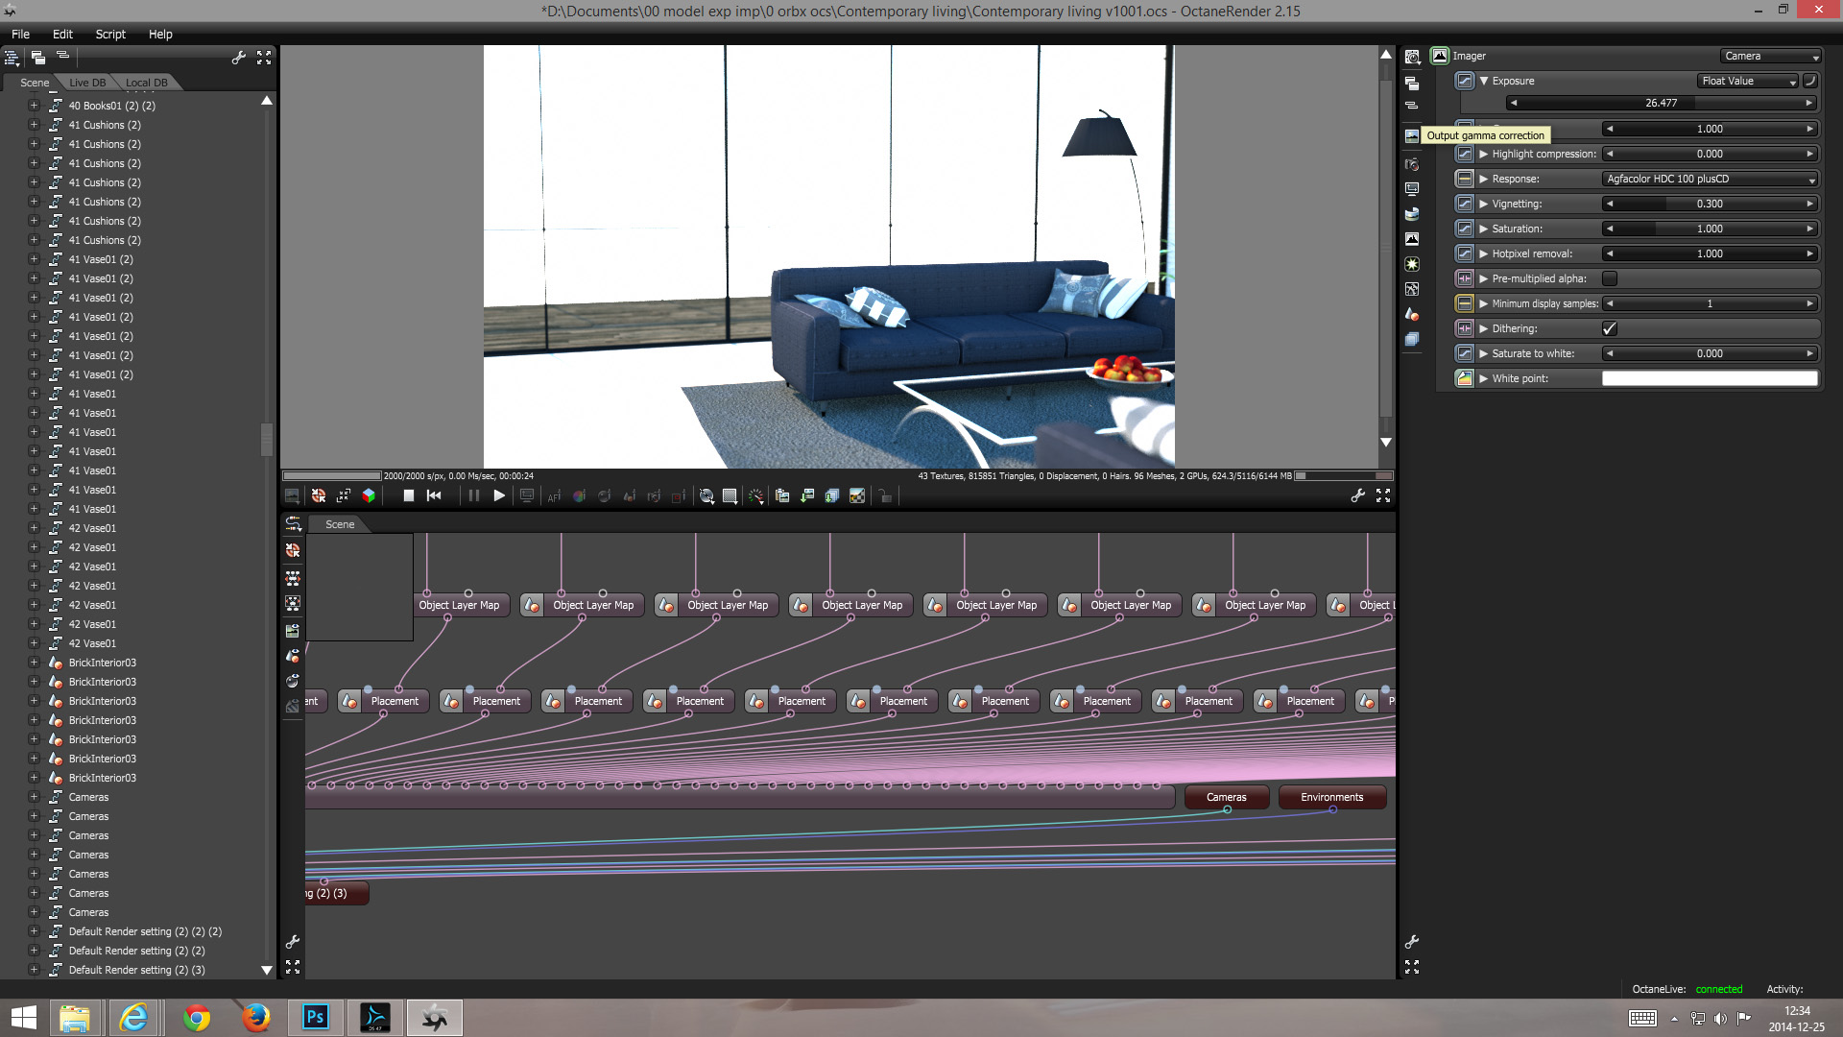Click the RGB cube viewport icon

point(369,495)
